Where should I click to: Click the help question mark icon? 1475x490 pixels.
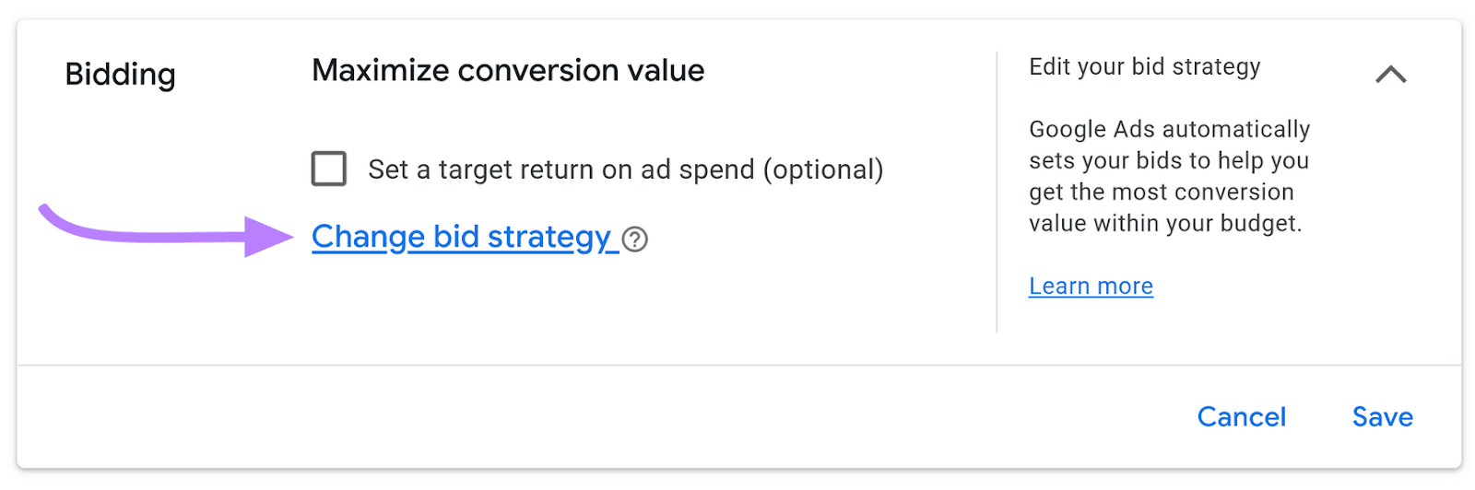pos(634,239)
